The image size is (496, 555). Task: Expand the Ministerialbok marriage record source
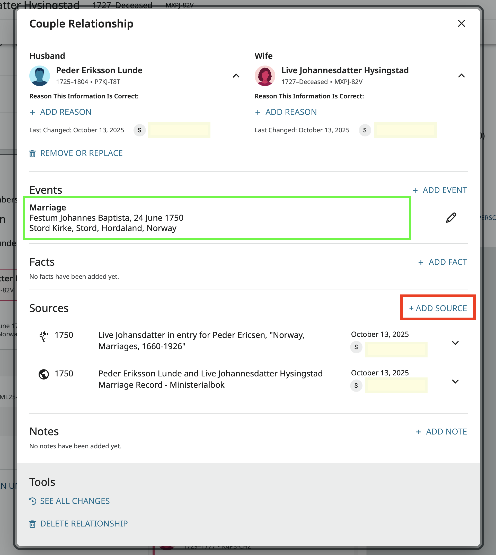point(455,381)
